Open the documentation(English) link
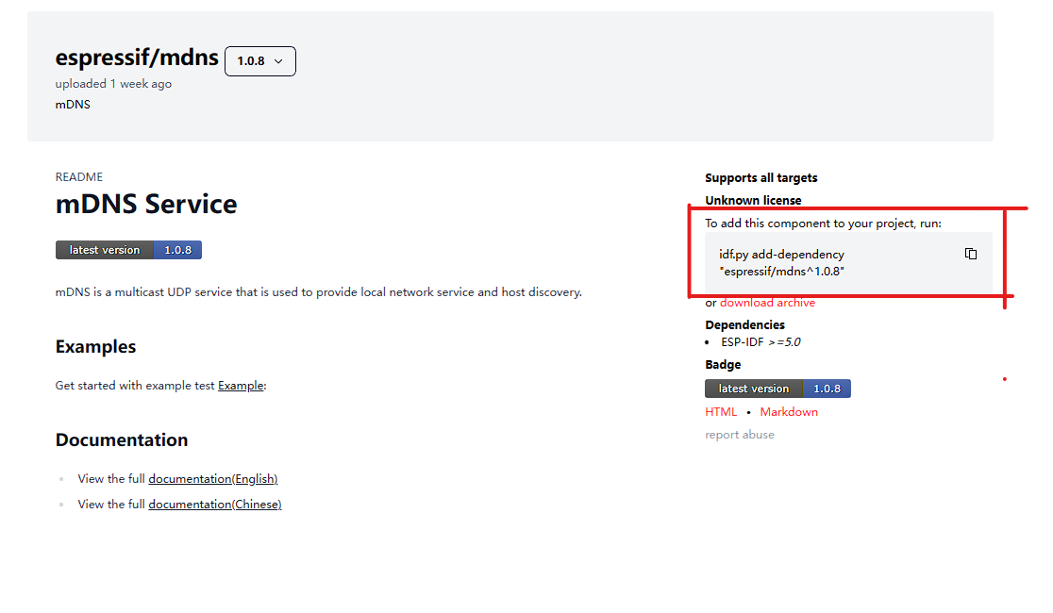Screen dimensions: 1053x613 click(x=213, y=479)
